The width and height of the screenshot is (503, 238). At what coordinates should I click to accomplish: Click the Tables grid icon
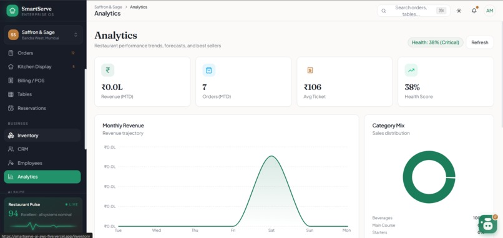(x=11, y=94)
